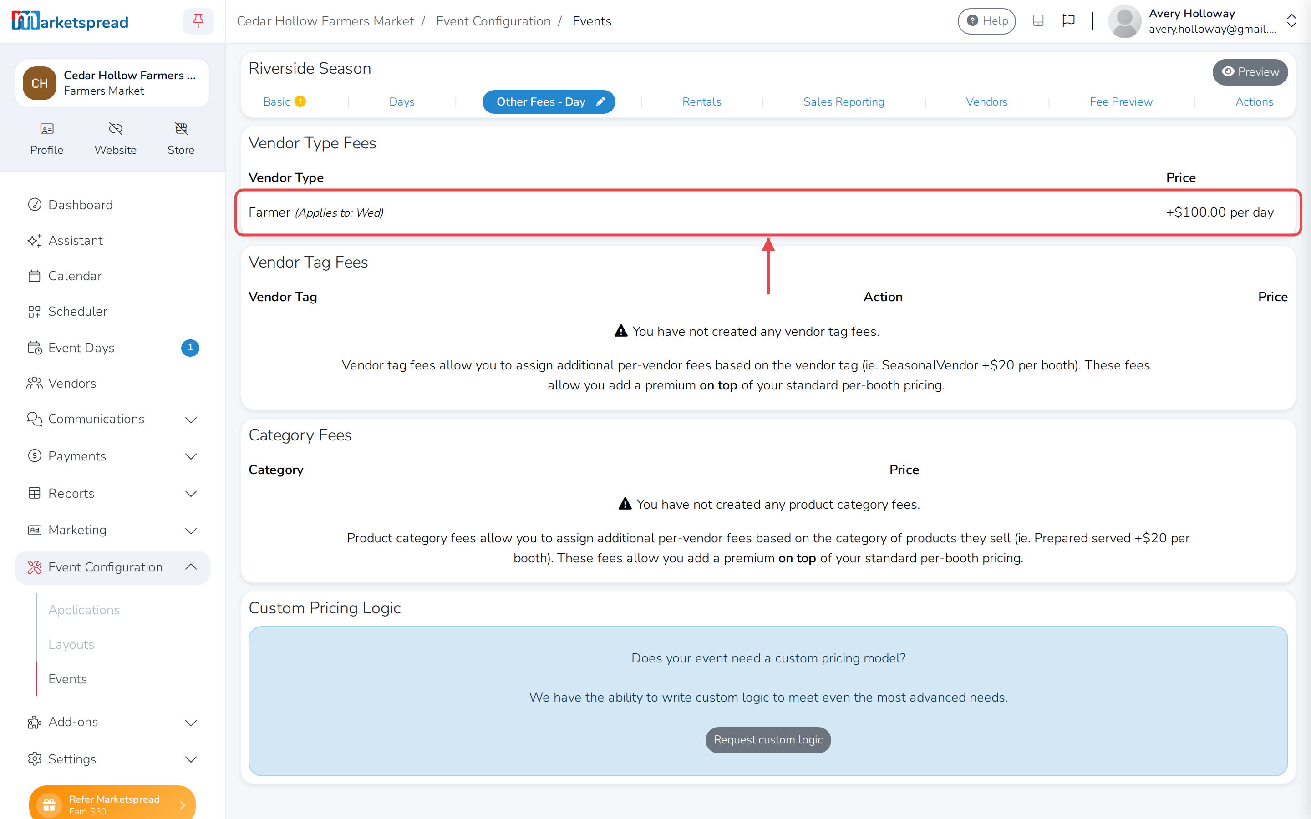
Task: Expand the Settings menu
Action: click(112, 759)
